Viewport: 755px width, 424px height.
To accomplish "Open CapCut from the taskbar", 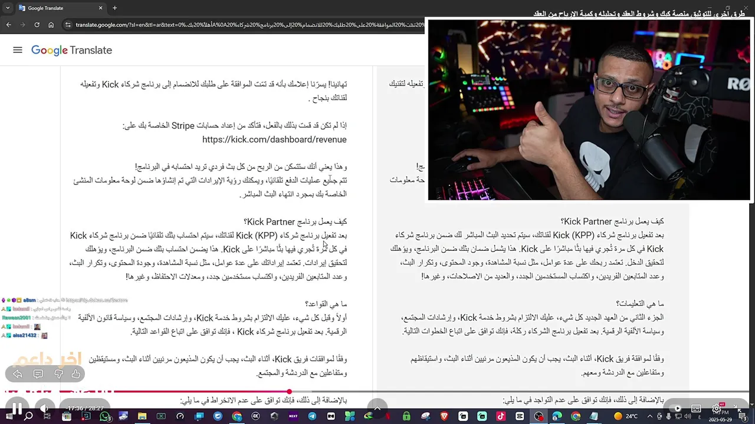I will click(520, 416).
